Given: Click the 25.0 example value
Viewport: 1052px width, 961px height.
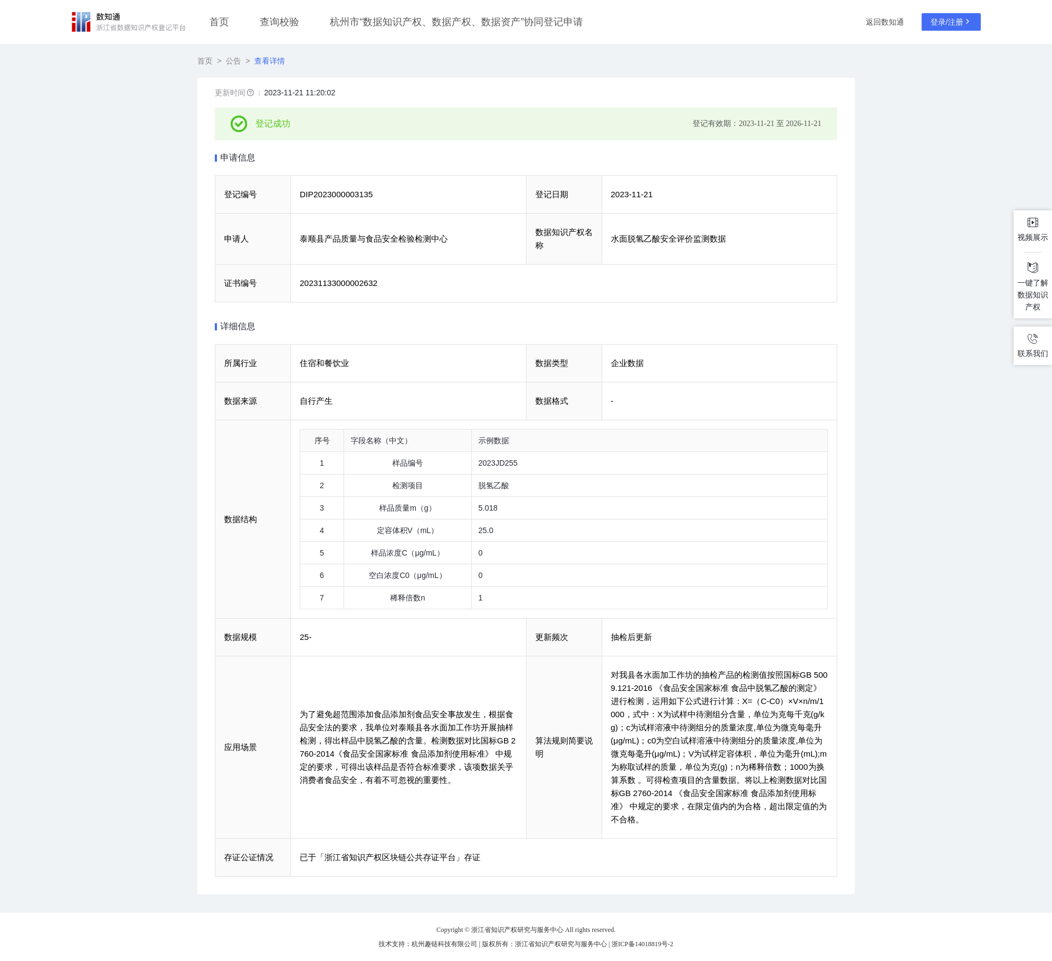Looking at the screenshot, I should 485,530.
